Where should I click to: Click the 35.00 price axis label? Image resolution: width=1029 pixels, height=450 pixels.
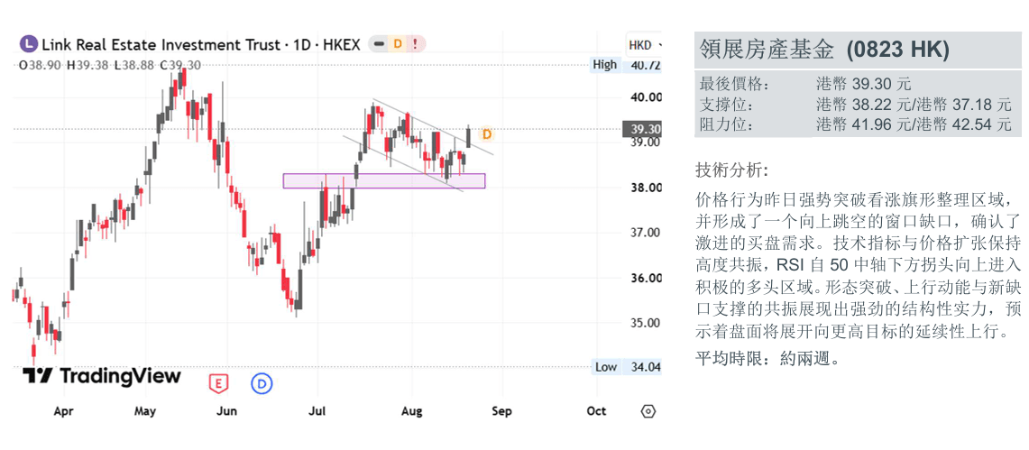point(646,323)
